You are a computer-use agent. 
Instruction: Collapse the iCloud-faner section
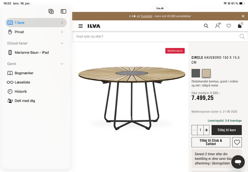coord(62,43)
